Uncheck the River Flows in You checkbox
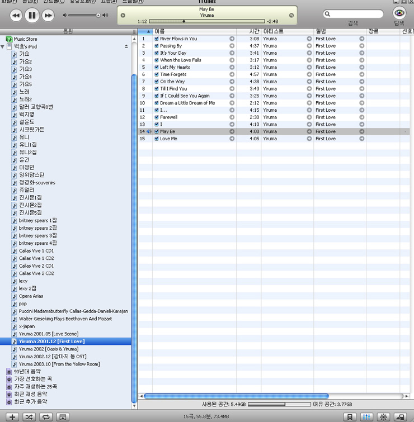Image resolution: width=414 pixels, height=422 pixels. click(157, 39)
